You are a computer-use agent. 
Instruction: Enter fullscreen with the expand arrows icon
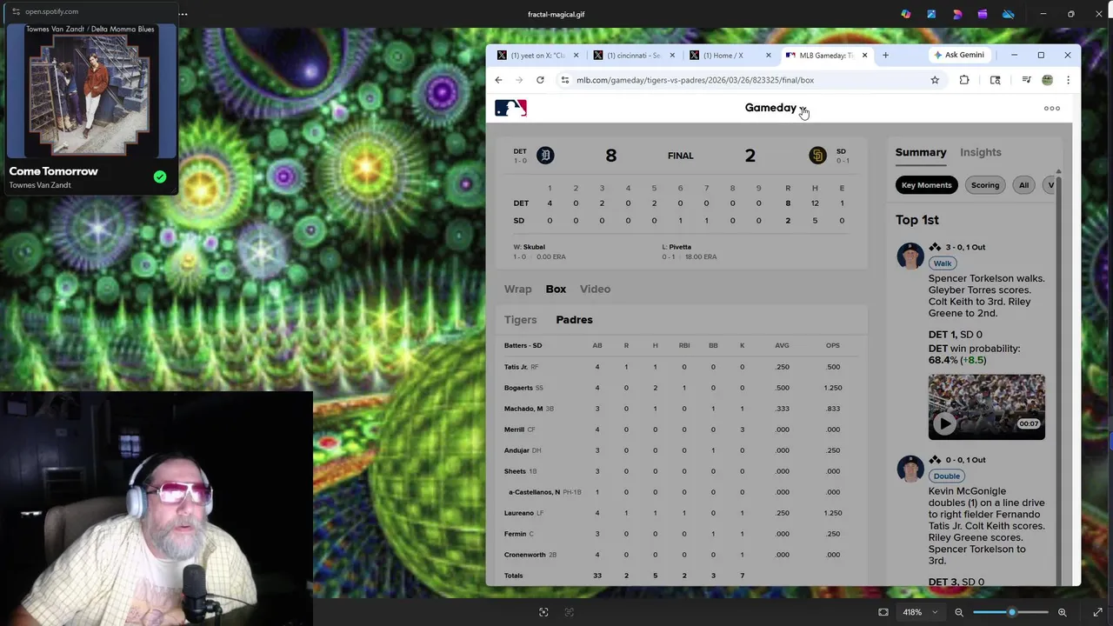(1097, 612)
